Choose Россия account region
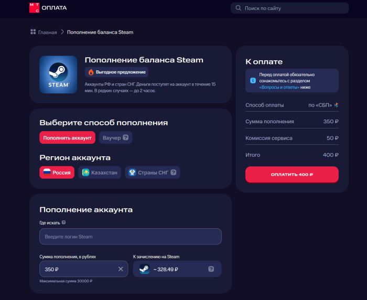367x300 pixels. (57, 173)
